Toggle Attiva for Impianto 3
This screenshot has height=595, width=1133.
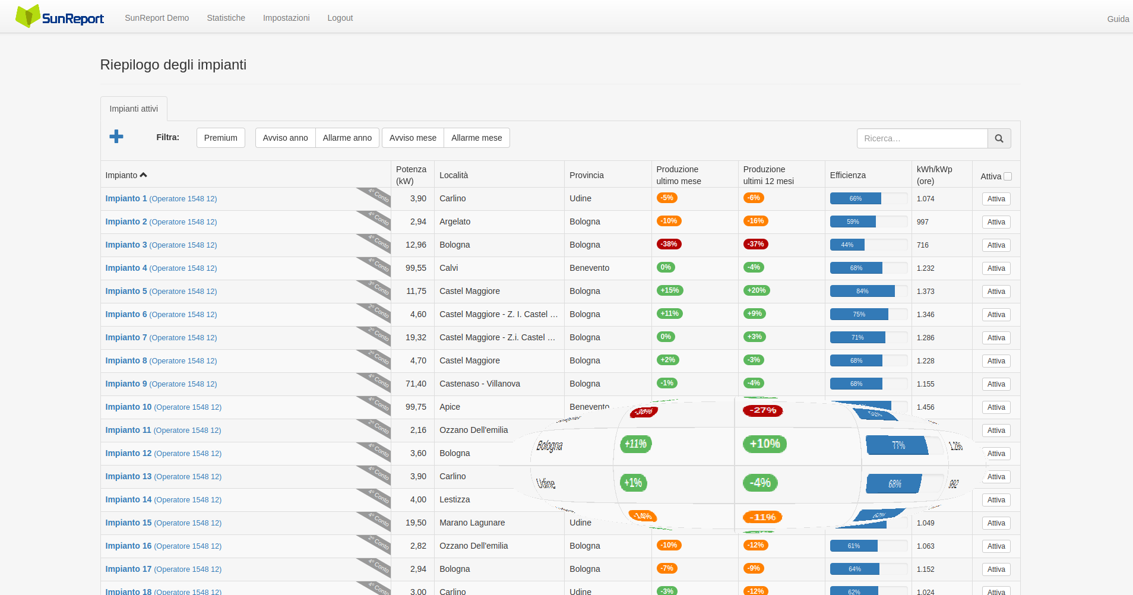(x=996, y=245)
